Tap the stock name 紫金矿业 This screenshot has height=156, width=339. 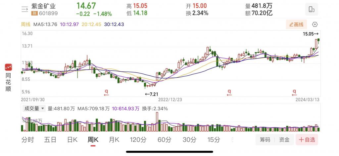point(43,6)
